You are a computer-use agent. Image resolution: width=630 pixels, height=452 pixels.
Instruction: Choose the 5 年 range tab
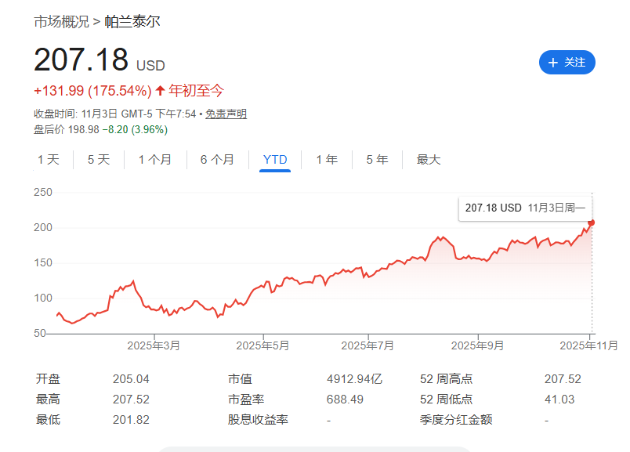pyautogui.click(x=377, y=160)
